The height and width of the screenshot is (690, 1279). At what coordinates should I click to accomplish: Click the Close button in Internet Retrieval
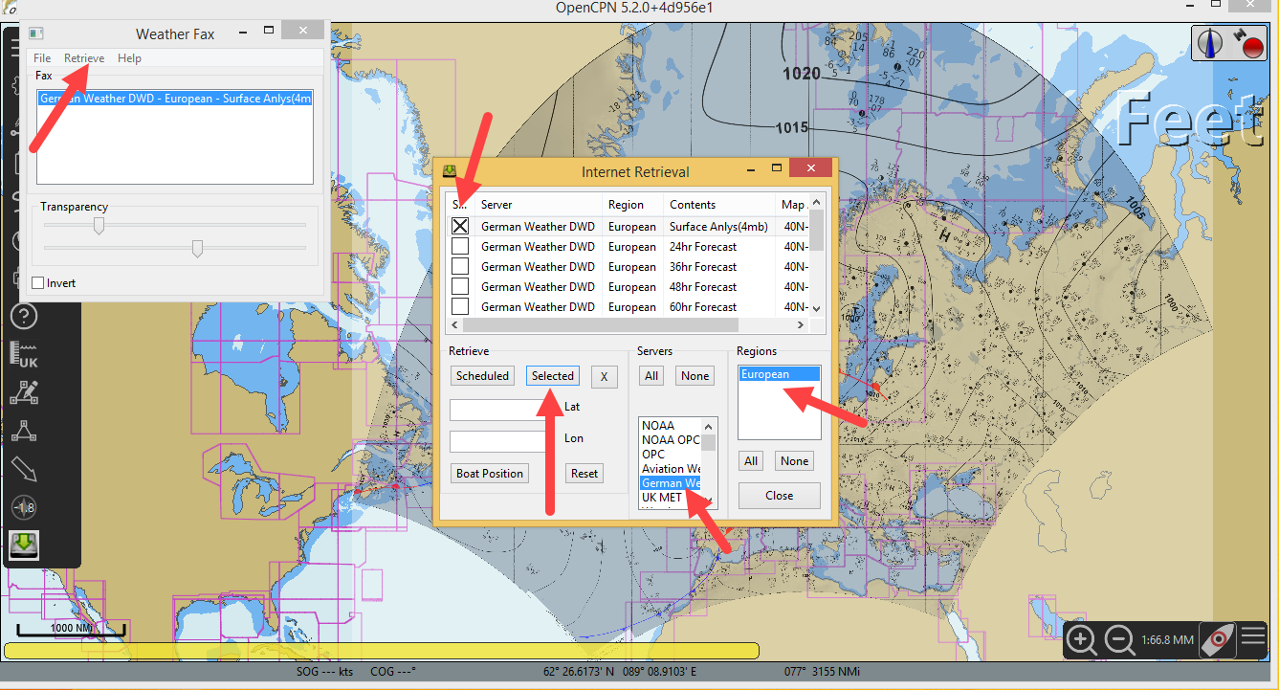tap(779, 496)
